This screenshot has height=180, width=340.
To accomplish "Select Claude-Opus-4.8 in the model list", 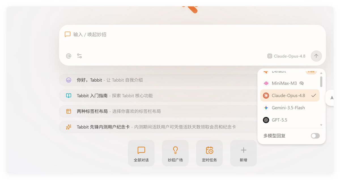I will (290, 96).
